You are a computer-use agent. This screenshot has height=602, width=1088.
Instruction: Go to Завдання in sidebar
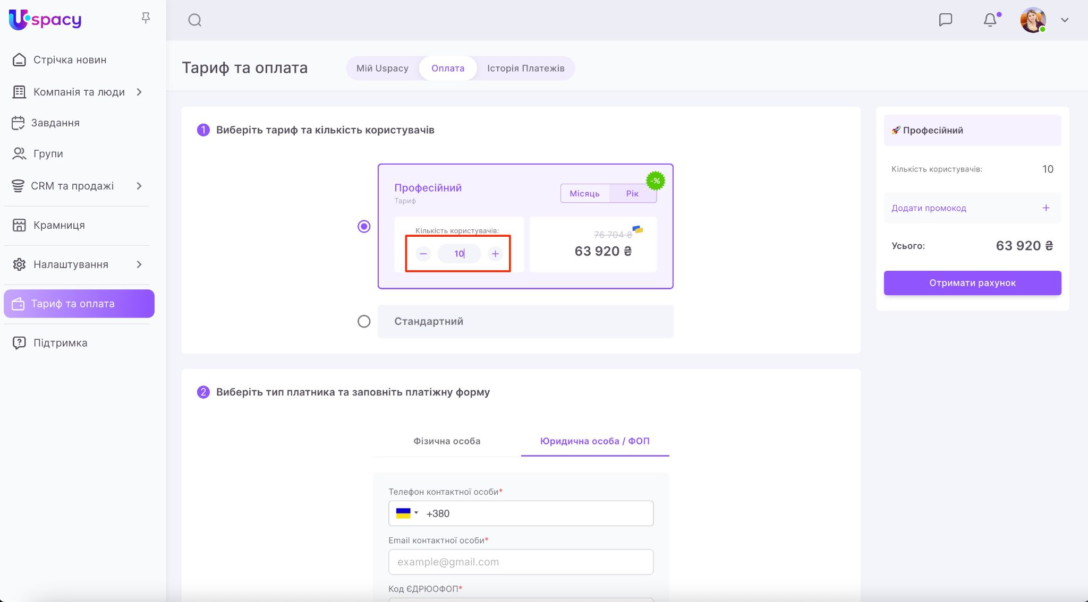tap(55, 123)
